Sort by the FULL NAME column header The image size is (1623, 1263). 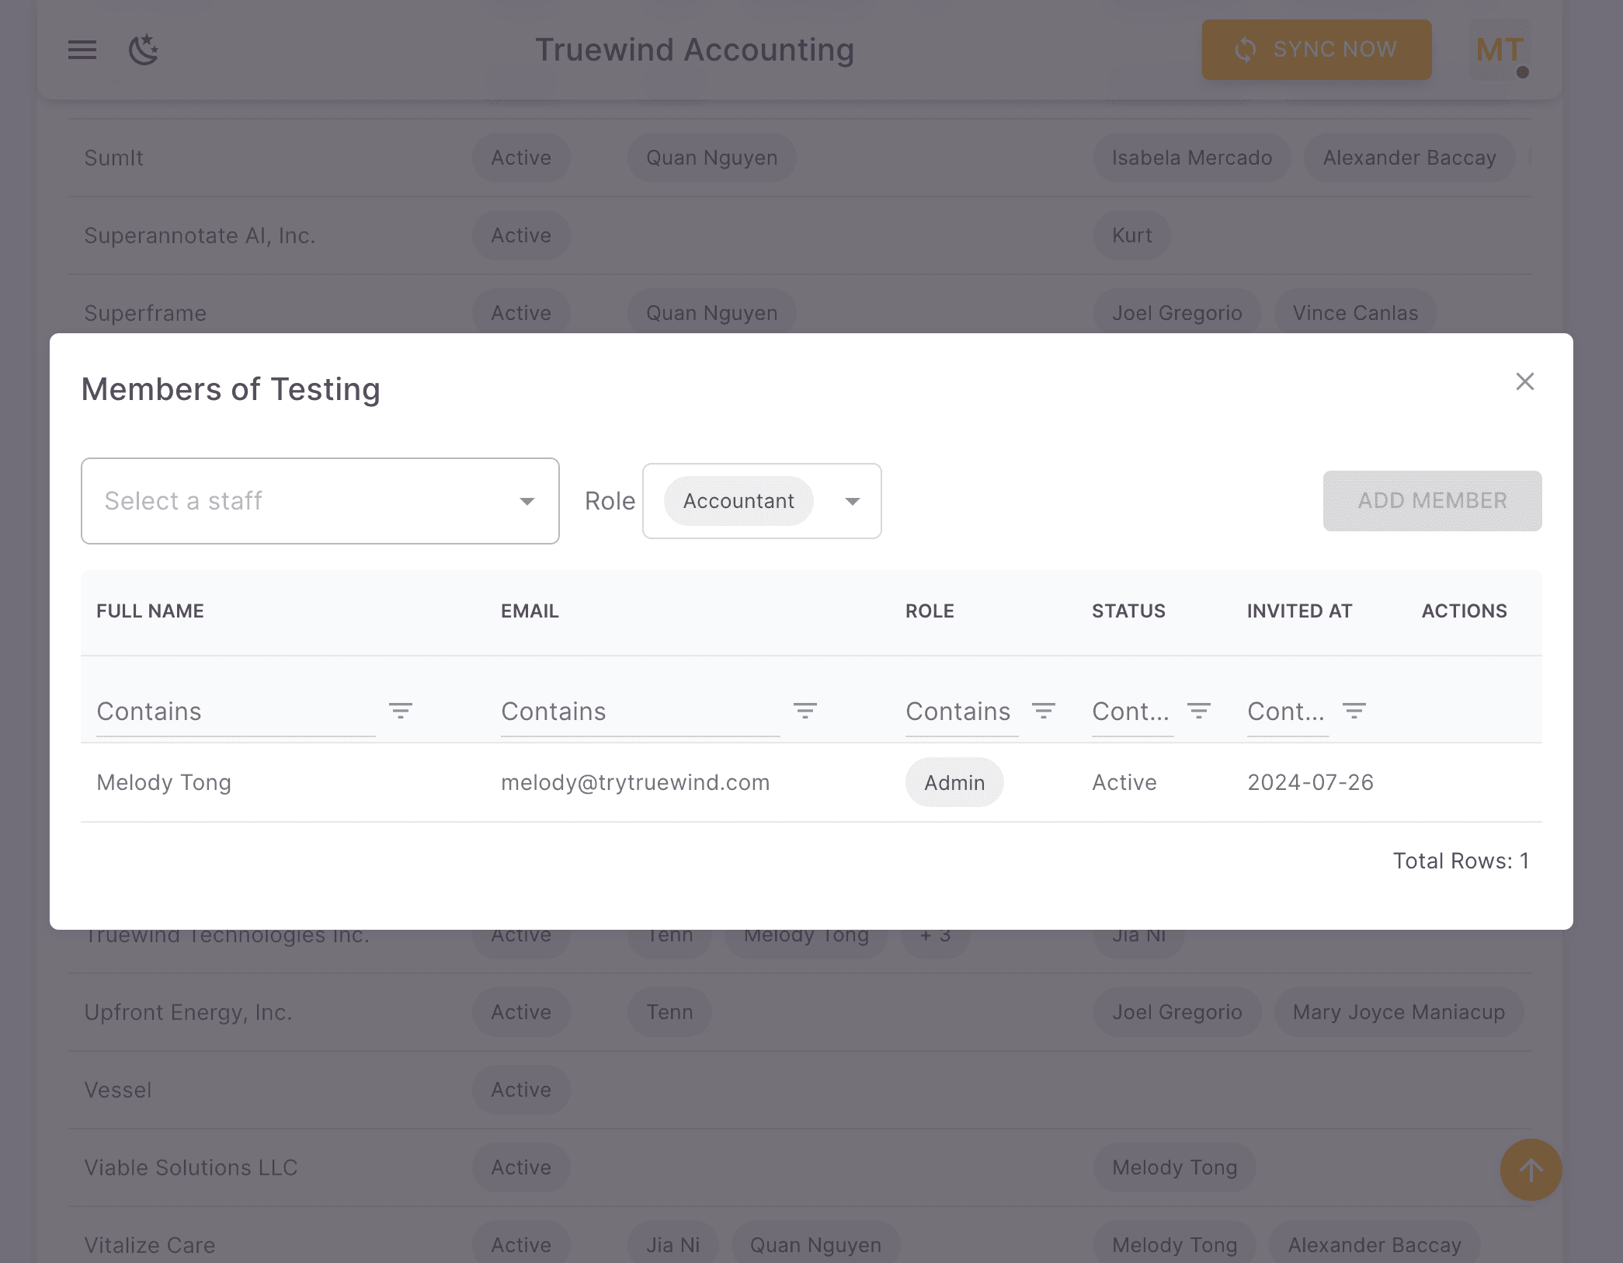[151, 611]
